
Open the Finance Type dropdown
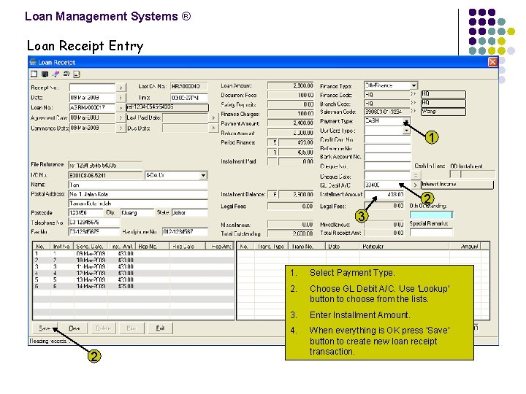(414, 85)
